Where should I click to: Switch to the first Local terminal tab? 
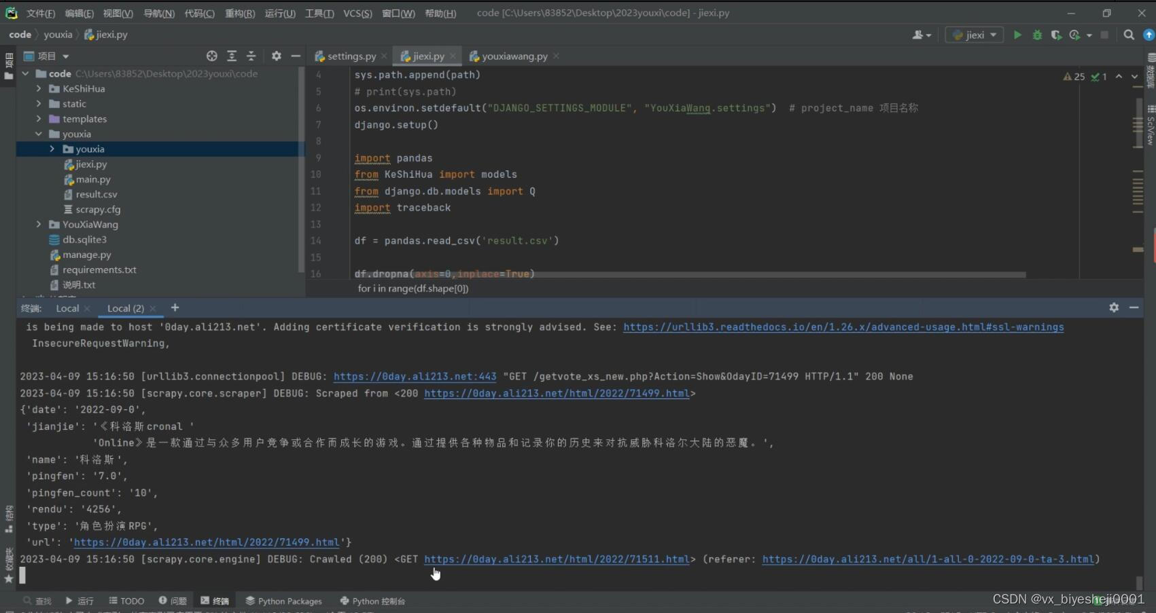coord(67,308)
